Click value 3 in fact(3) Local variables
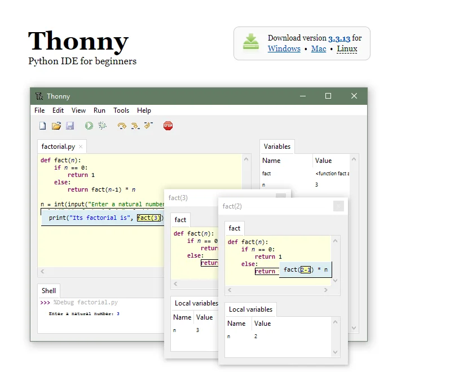This screenshot has width=463, height=372. click(197, 330)
